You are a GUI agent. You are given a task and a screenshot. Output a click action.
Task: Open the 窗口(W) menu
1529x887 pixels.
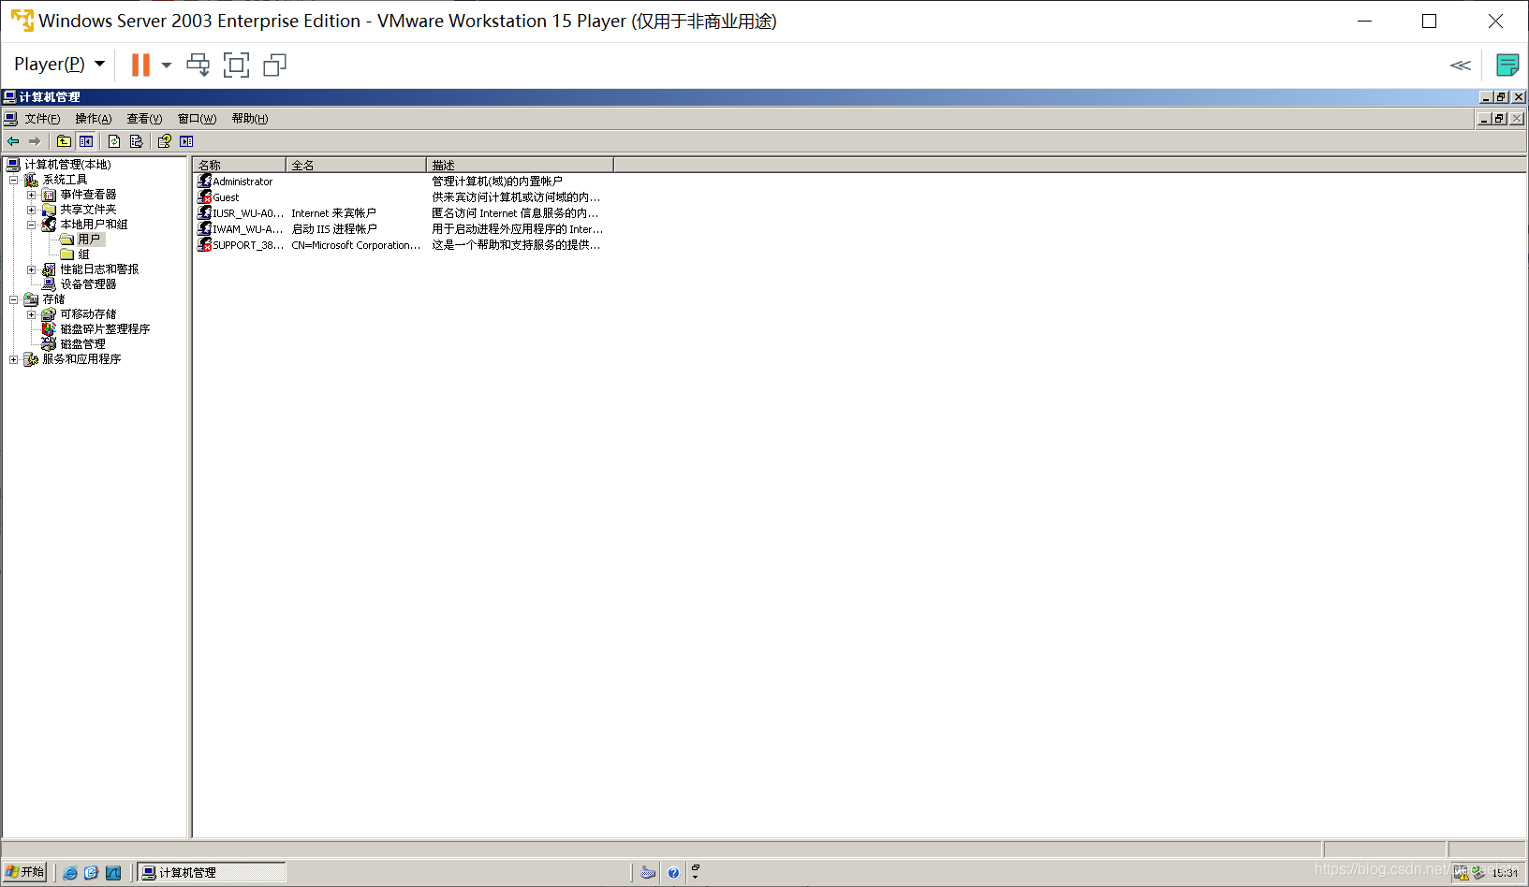tap(197, 119)
